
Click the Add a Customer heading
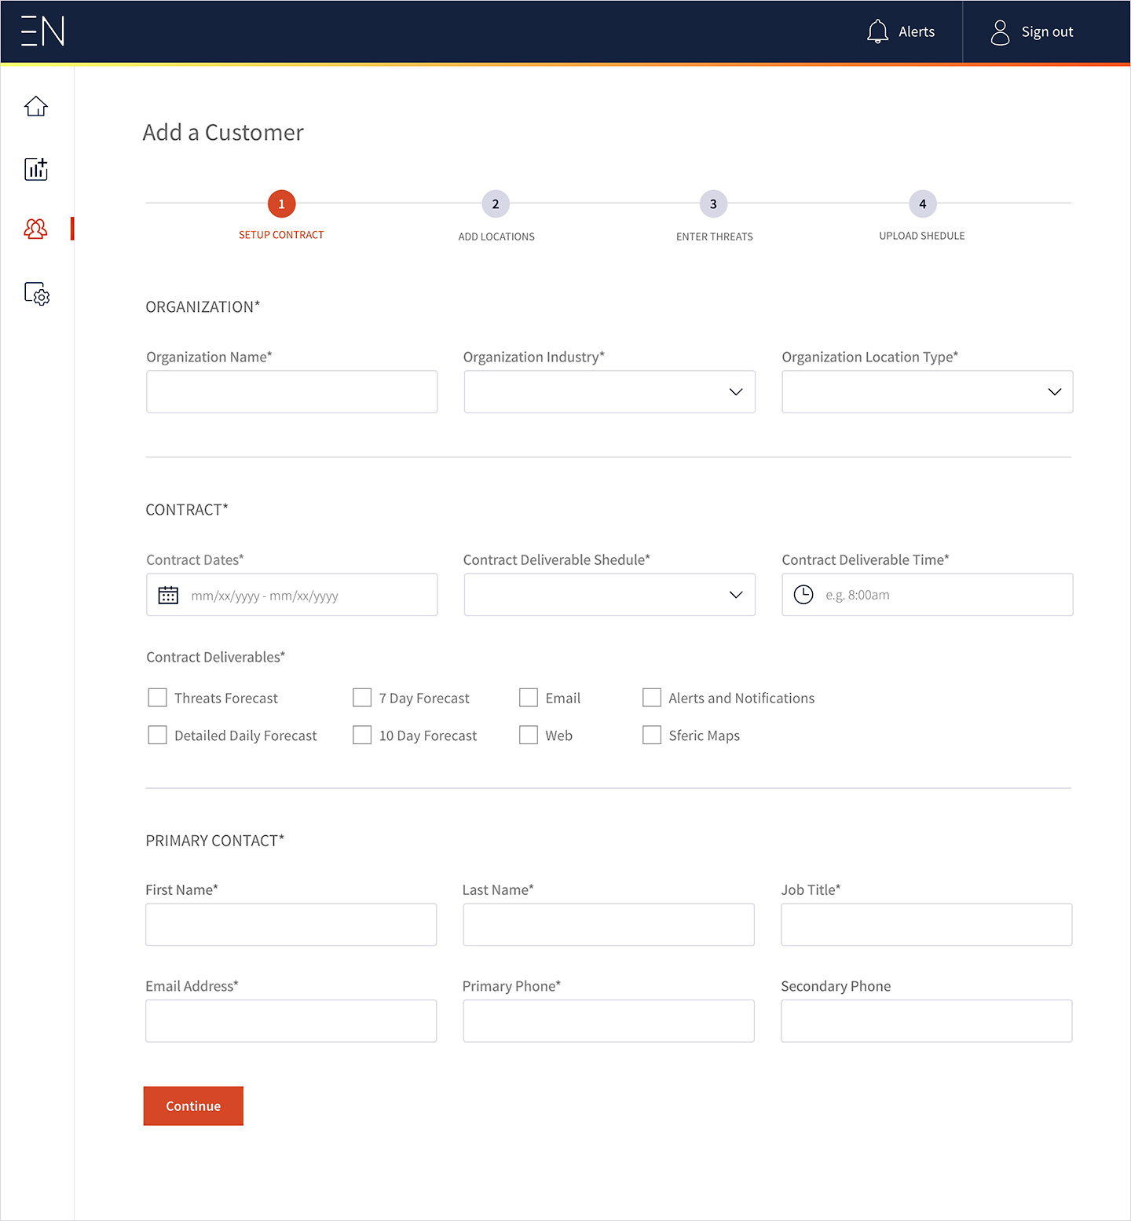pyautogui.click(x=223, y=133)
